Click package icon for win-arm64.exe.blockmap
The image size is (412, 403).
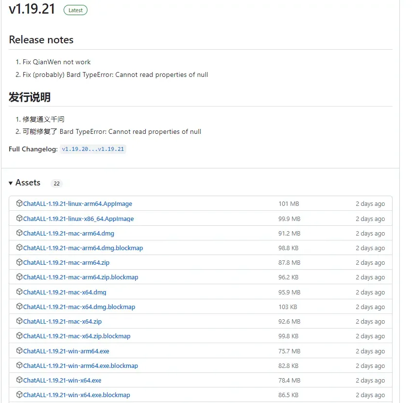coord(19,365)
